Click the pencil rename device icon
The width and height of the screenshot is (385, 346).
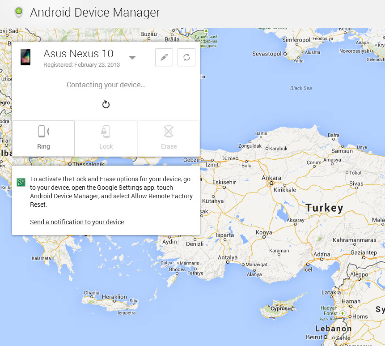(x=164, y=57)
